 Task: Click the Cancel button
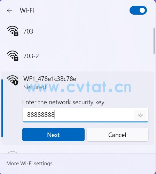click(117, 135)
